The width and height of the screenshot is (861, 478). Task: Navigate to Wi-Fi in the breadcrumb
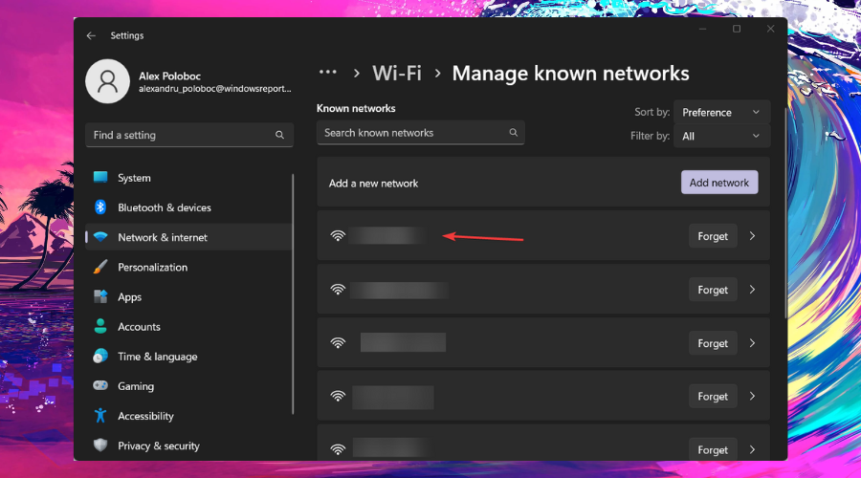pos(397,73)
